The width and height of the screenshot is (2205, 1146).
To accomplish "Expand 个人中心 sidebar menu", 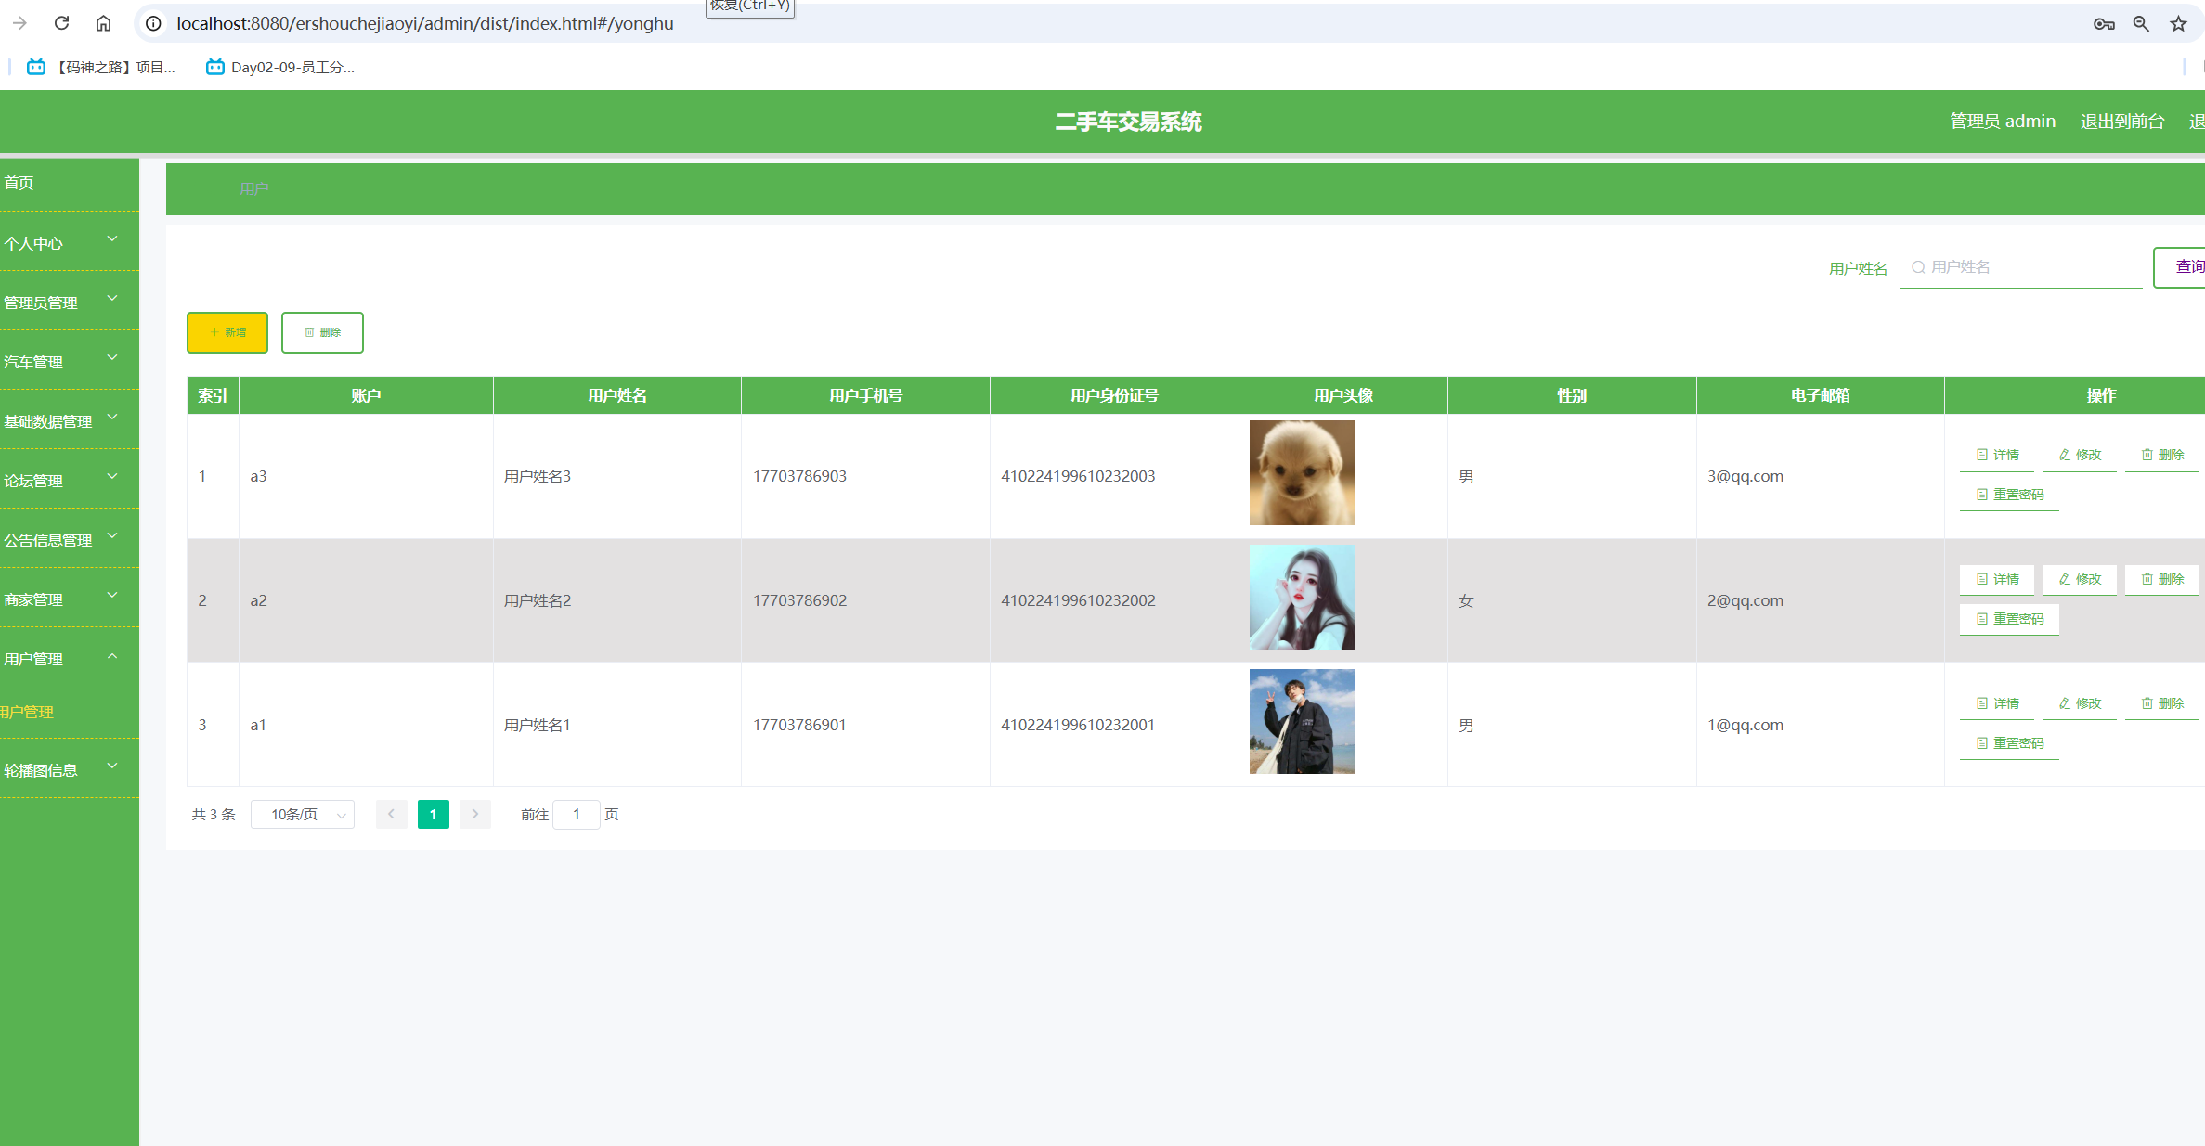I will click(70, 243).
